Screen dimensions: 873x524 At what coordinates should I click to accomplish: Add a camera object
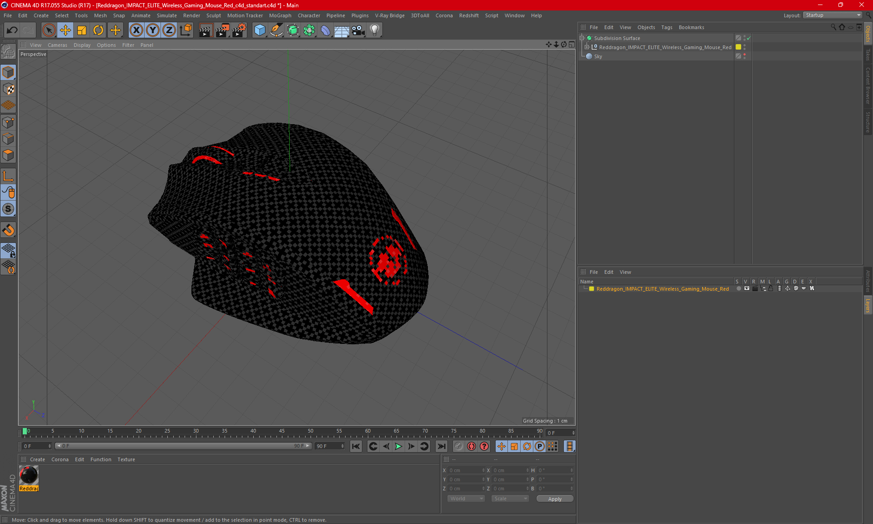point(358,30)
